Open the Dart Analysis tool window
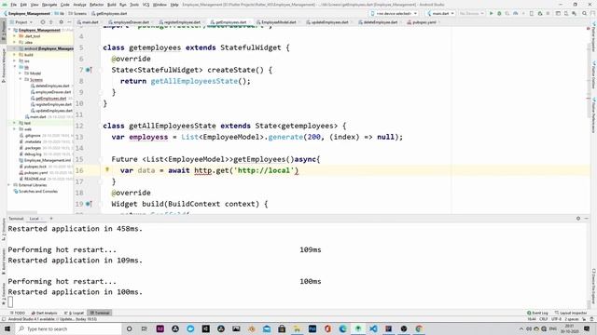 tap(45, 313)
